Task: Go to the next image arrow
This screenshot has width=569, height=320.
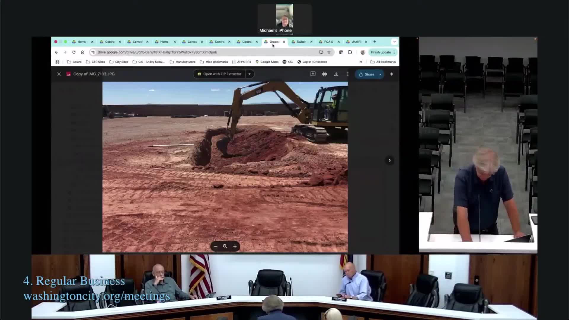Action: 389,160
